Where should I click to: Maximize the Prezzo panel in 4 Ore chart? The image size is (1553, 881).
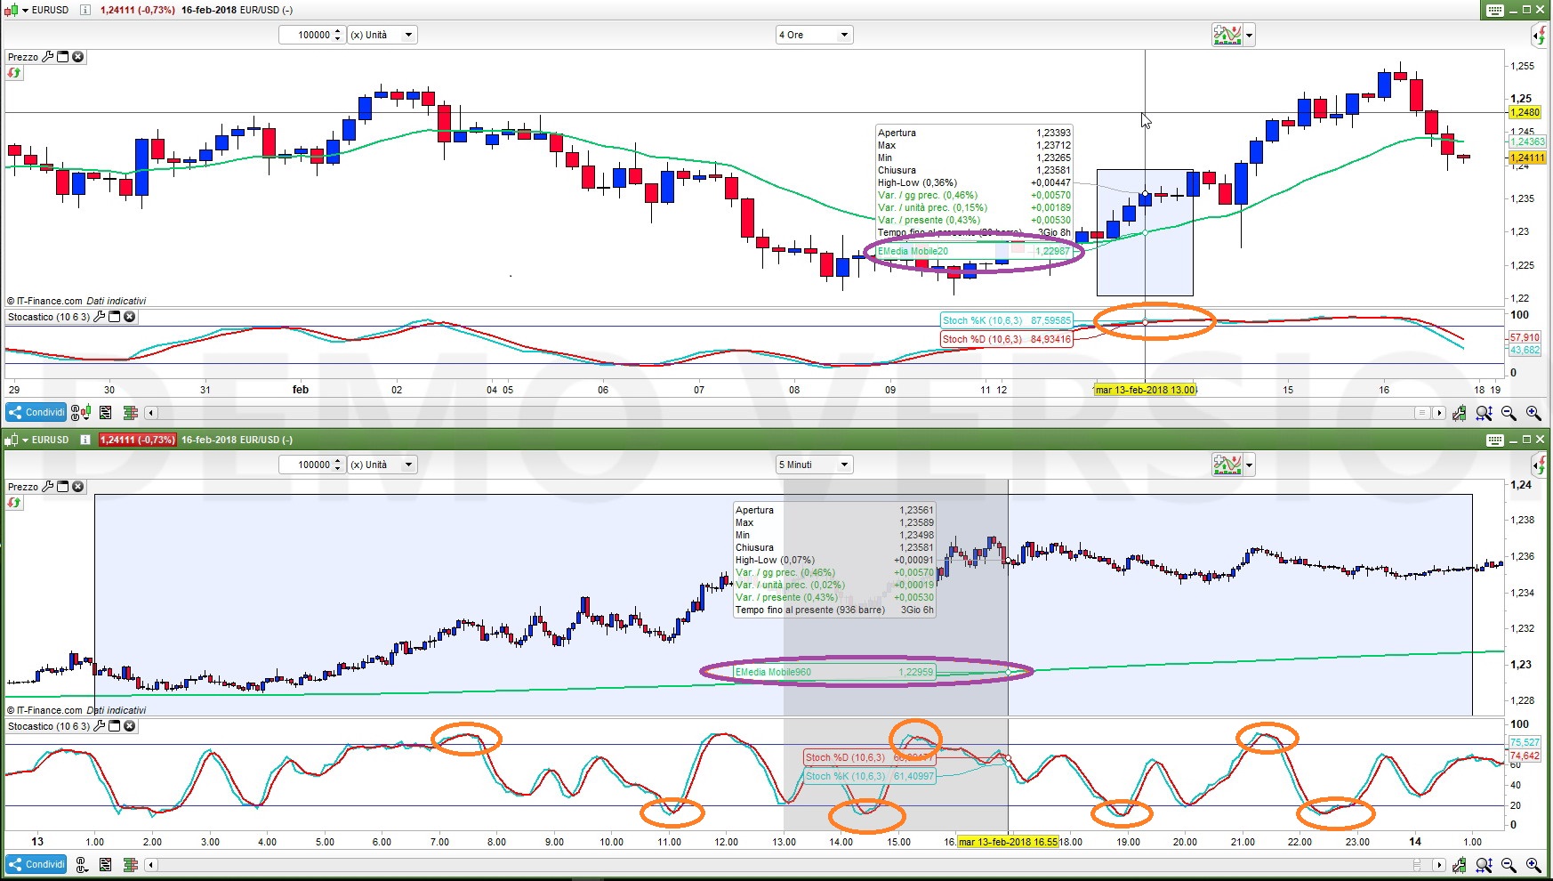(63, 57)
